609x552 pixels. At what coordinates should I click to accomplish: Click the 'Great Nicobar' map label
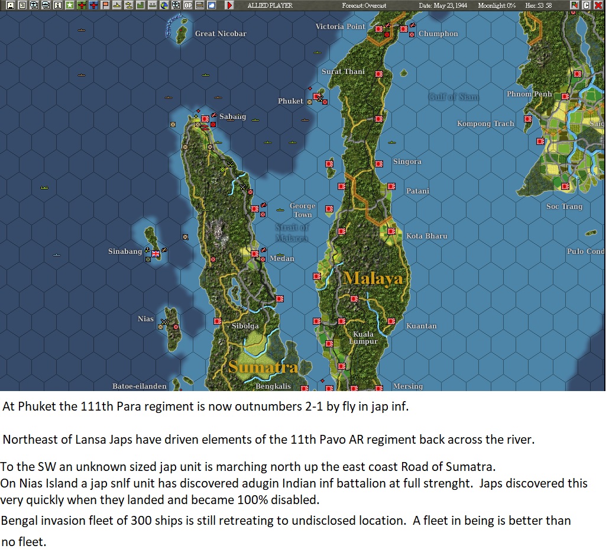221,34
